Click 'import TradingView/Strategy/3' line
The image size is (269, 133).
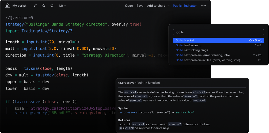pos(39,31)
